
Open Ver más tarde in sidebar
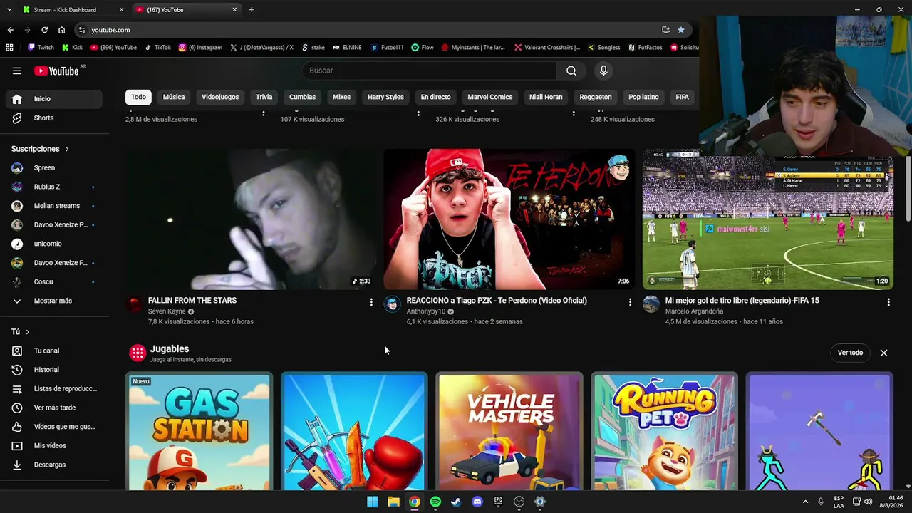[x=54, y=408]
